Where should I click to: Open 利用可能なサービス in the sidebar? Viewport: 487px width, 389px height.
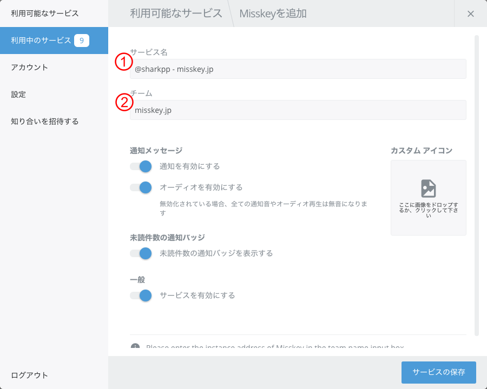45,14
